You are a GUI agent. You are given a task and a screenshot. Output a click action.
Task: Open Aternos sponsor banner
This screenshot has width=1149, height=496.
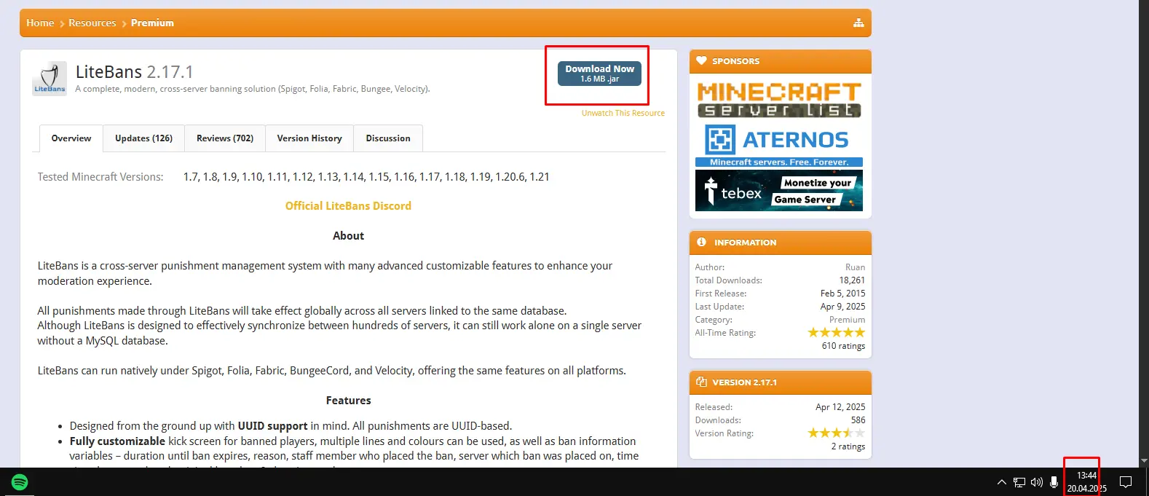(779, 145)
